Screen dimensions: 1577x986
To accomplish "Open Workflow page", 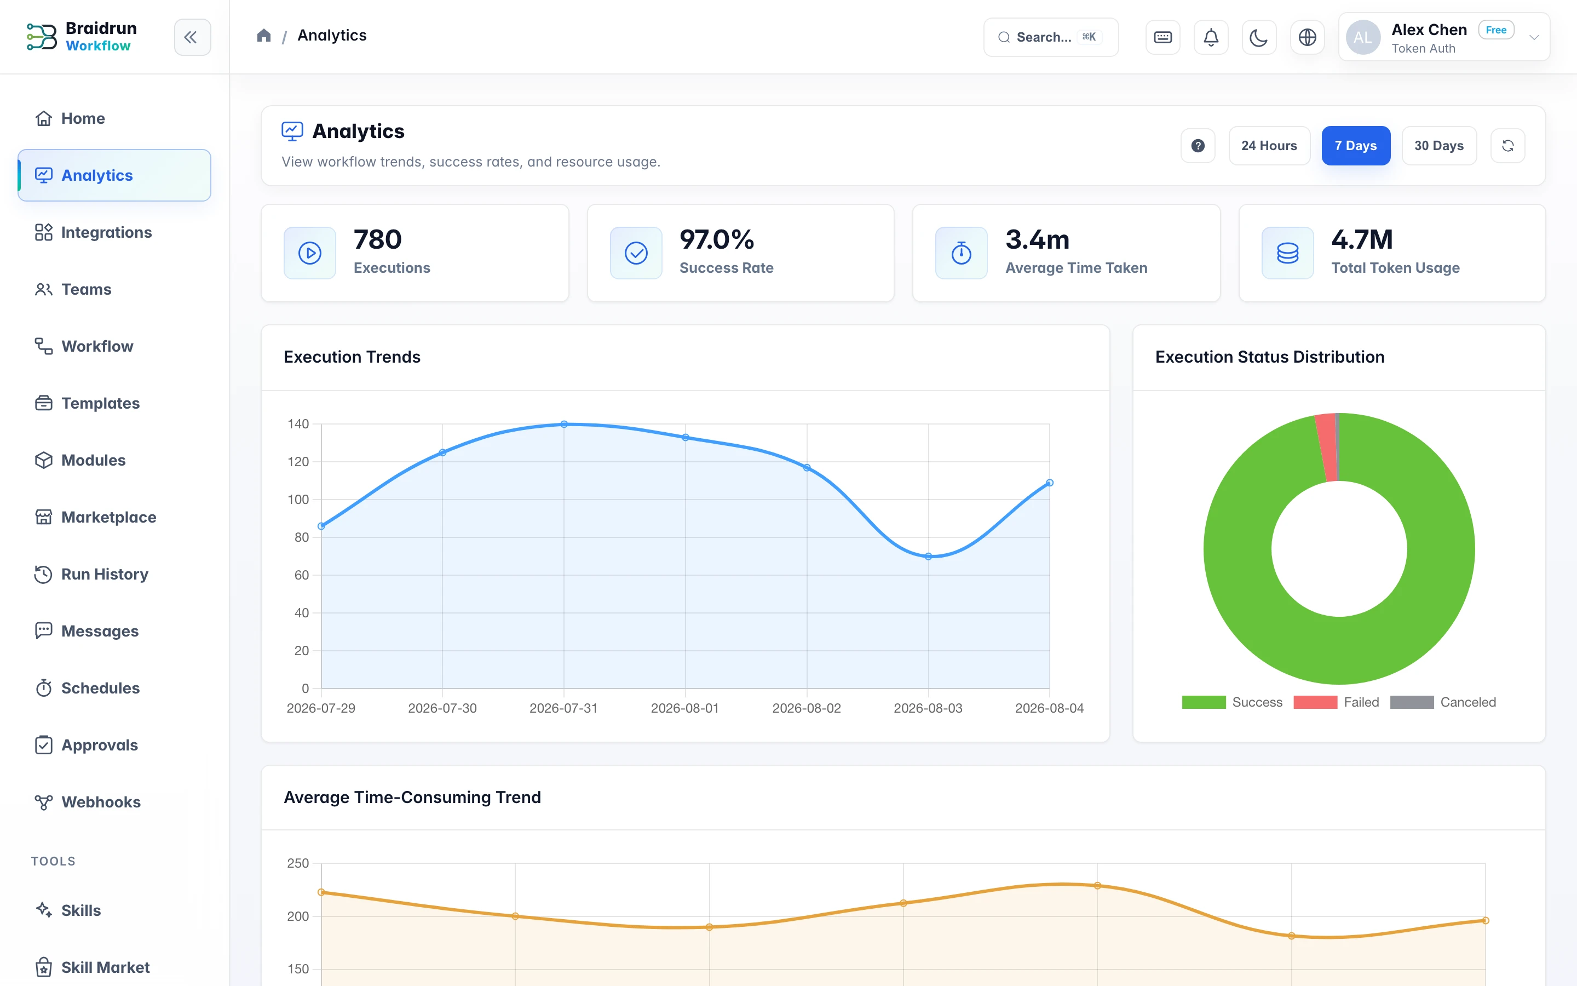I will pos(114,346).
